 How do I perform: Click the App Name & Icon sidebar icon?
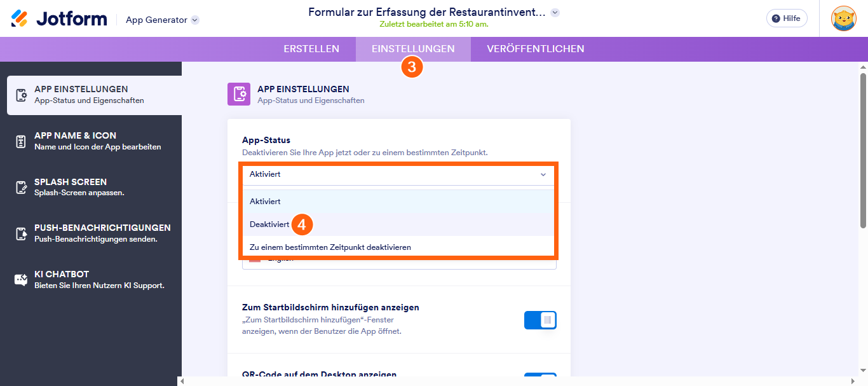coord(22,141)
